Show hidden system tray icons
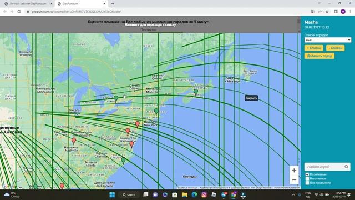Screen dimensions: 355x200 pyautogui.click(x=293, y=194)
